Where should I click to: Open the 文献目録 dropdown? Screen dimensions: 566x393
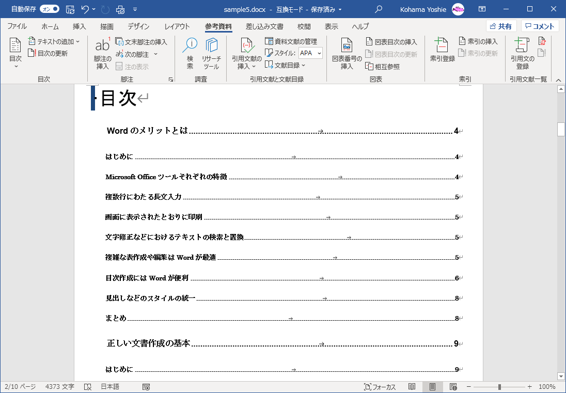[285, 65]
